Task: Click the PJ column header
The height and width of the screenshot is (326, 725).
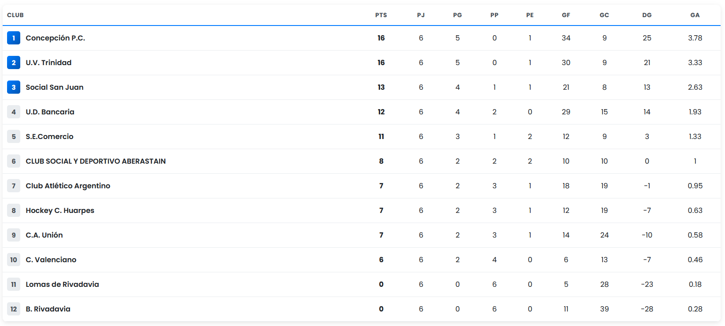Action: (421, 15)
